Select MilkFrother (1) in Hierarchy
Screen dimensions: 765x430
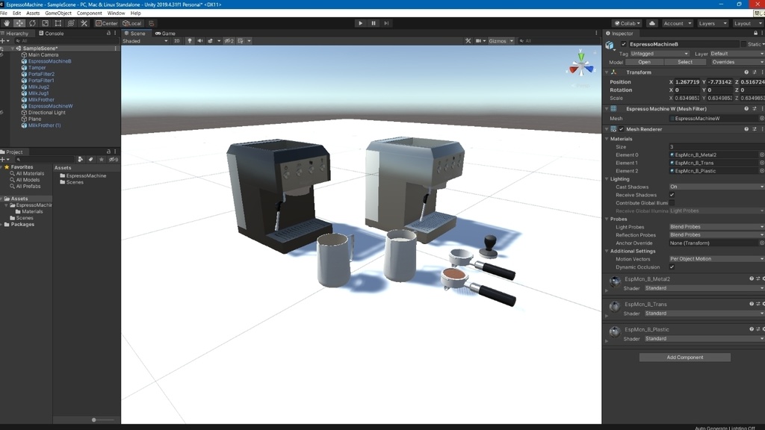coord(44,125)
